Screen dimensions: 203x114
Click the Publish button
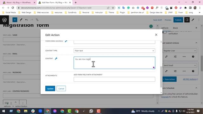tap(178, 20)
